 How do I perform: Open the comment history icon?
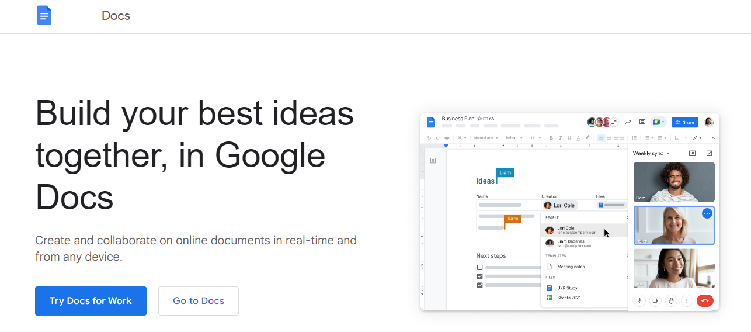click(x=642, y=122)
